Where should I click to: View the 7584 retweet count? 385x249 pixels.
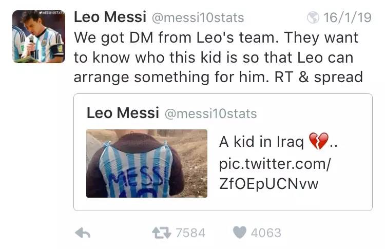coord(190,233)
